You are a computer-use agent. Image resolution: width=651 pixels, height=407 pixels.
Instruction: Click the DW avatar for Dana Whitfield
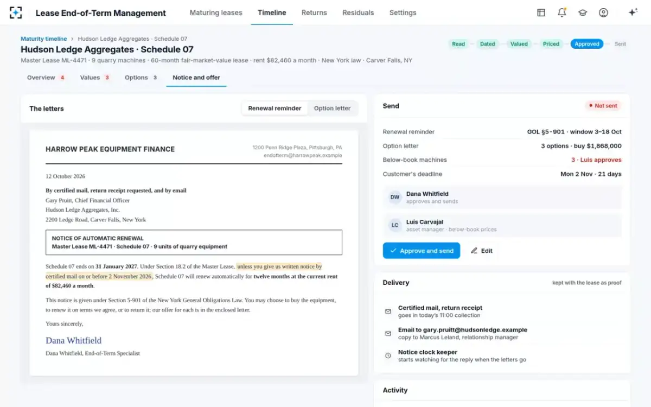click(395, 198)
